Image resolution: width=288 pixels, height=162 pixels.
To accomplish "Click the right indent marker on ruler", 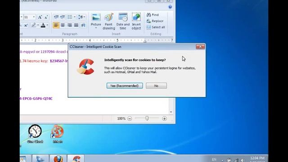I will point(145,41).
